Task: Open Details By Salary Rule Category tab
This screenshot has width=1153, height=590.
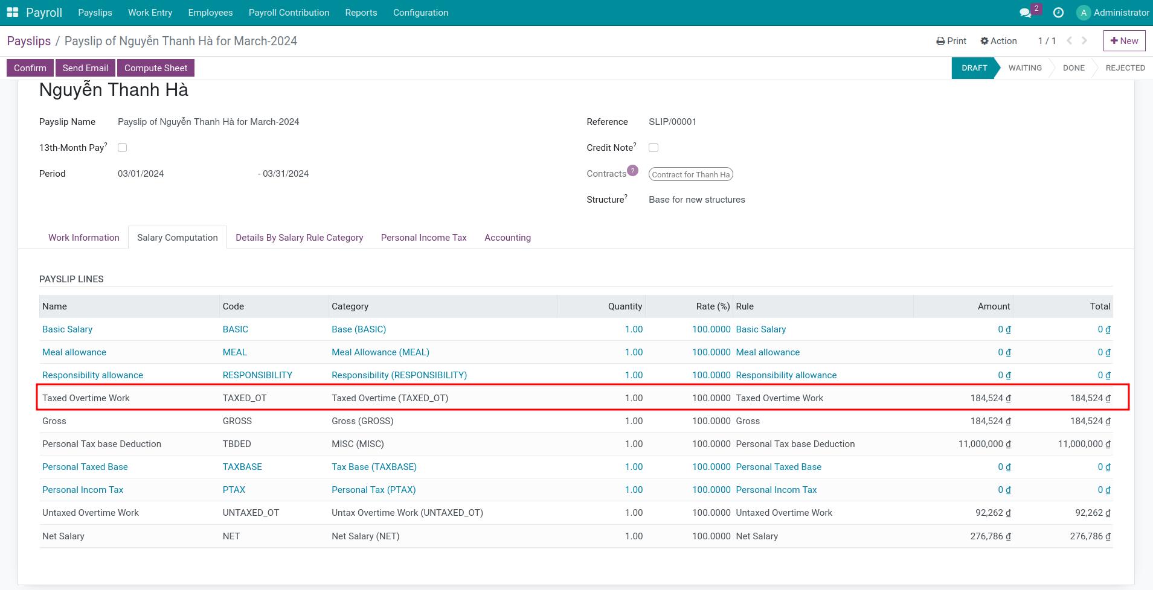Action: (x=300, y=238)
